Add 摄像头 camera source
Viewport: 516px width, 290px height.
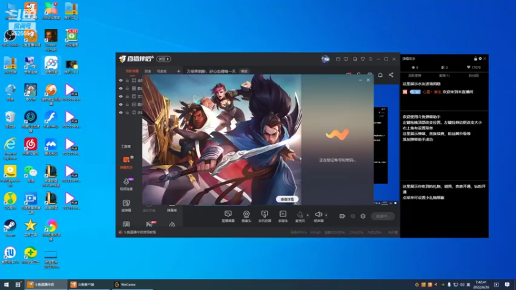pos(246,217)
